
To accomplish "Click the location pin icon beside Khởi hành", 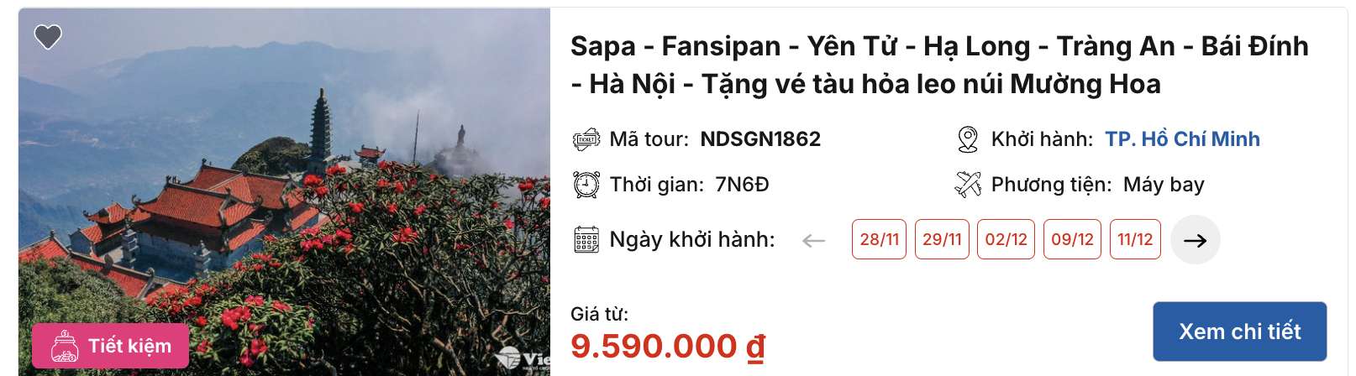I will 968,139.
